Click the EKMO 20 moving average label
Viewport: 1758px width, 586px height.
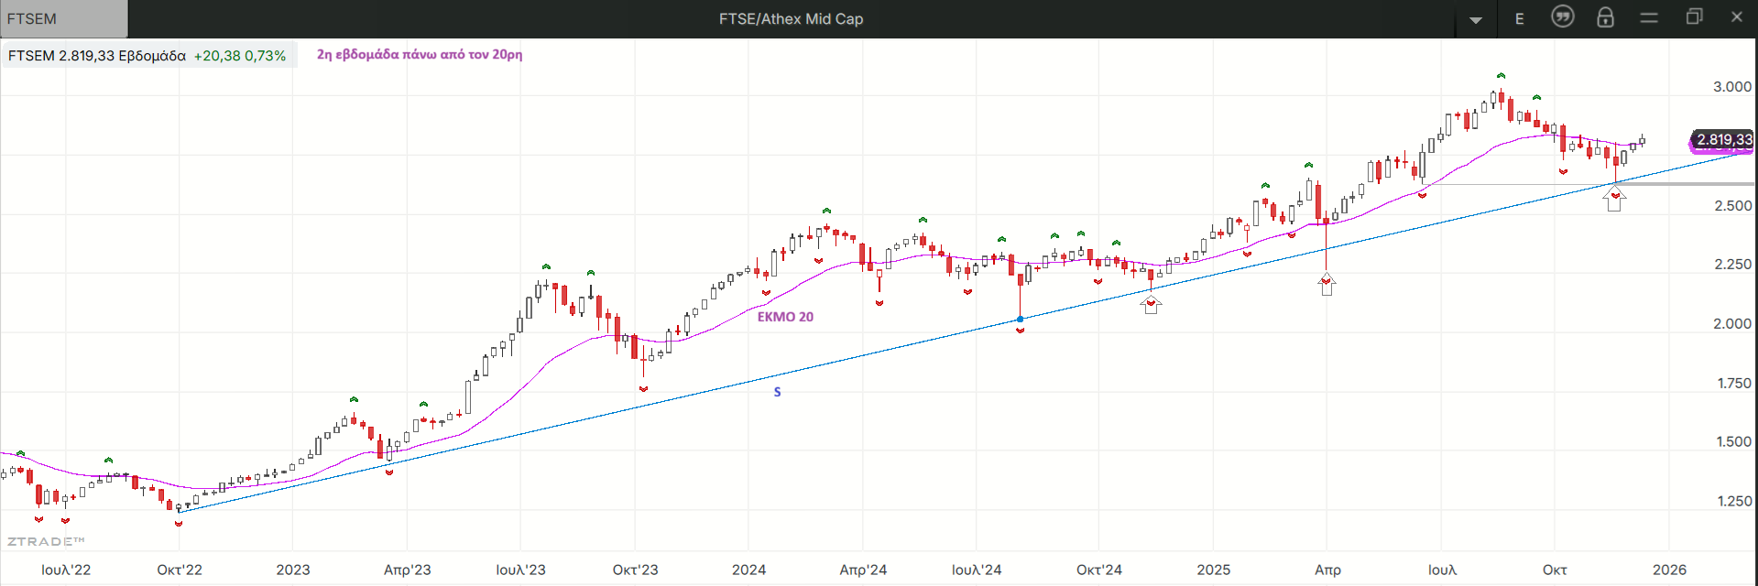pyautogui.click(x=785, y=317)
